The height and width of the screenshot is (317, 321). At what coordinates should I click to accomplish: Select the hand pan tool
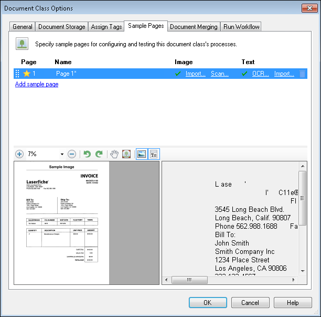click(x=114, y=154)
